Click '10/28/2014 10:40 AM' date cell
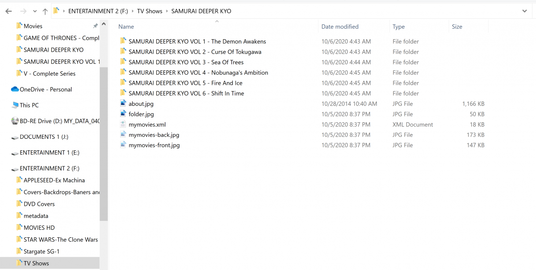The image size is (536, 270). click(349, 104)
